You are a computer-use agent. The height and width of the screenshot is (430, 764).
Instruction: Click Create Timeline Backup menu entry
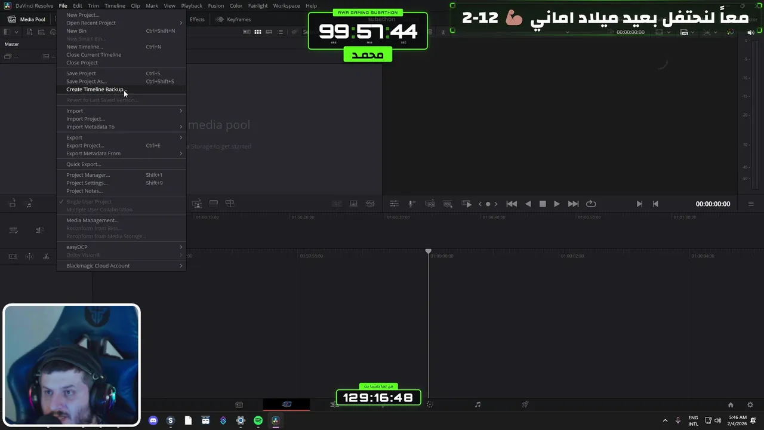[x=95, y=90]
